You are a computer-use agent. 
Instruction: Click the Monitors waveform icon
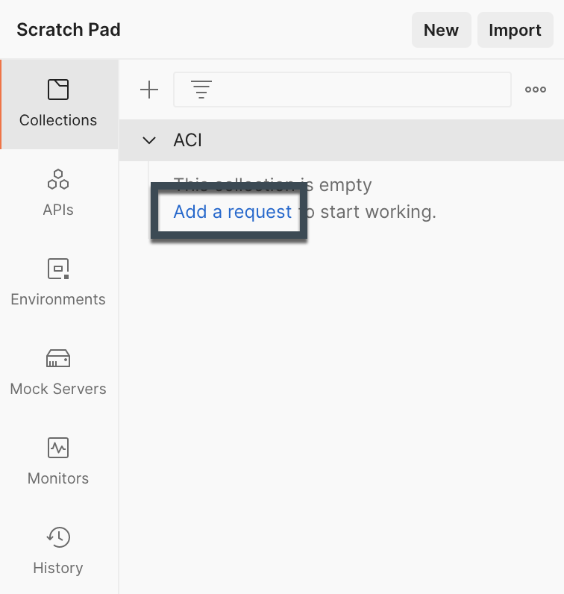coord(58,448)
